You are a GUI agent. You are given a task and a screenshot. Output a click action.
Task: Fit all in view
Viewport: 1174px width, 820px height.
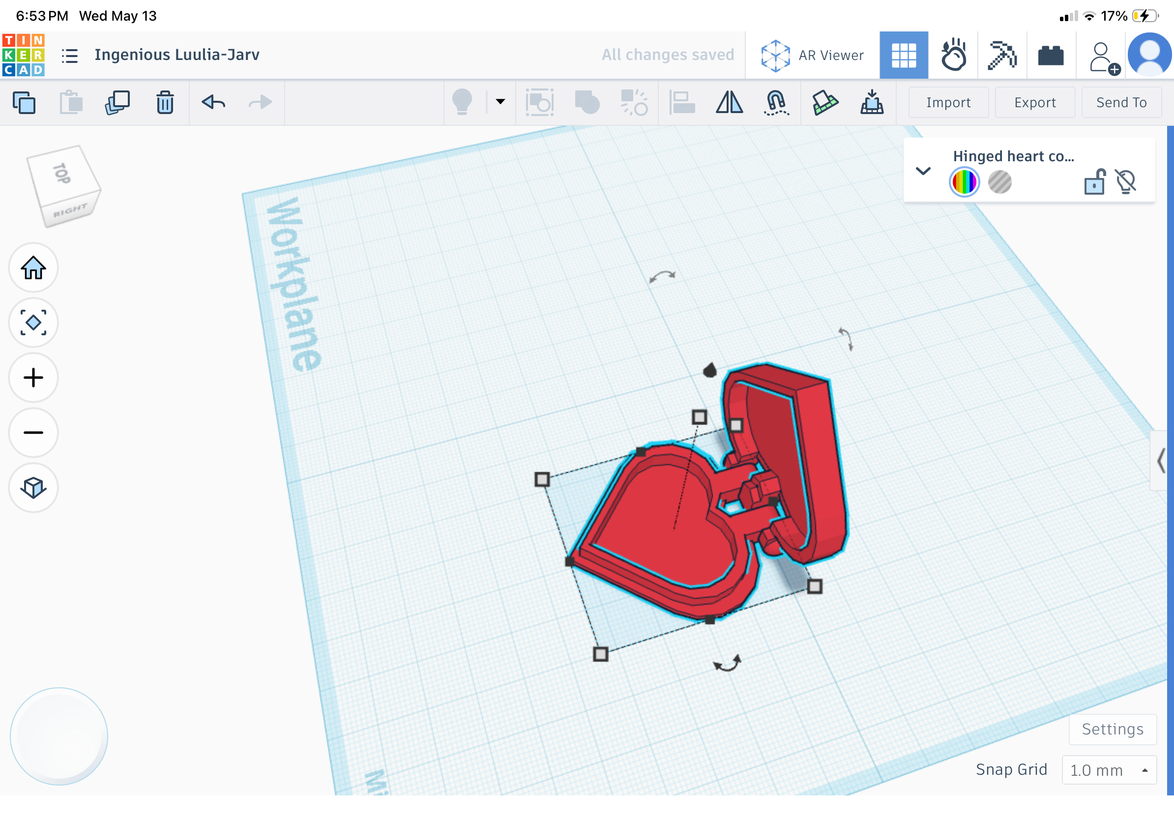point(33,322)
